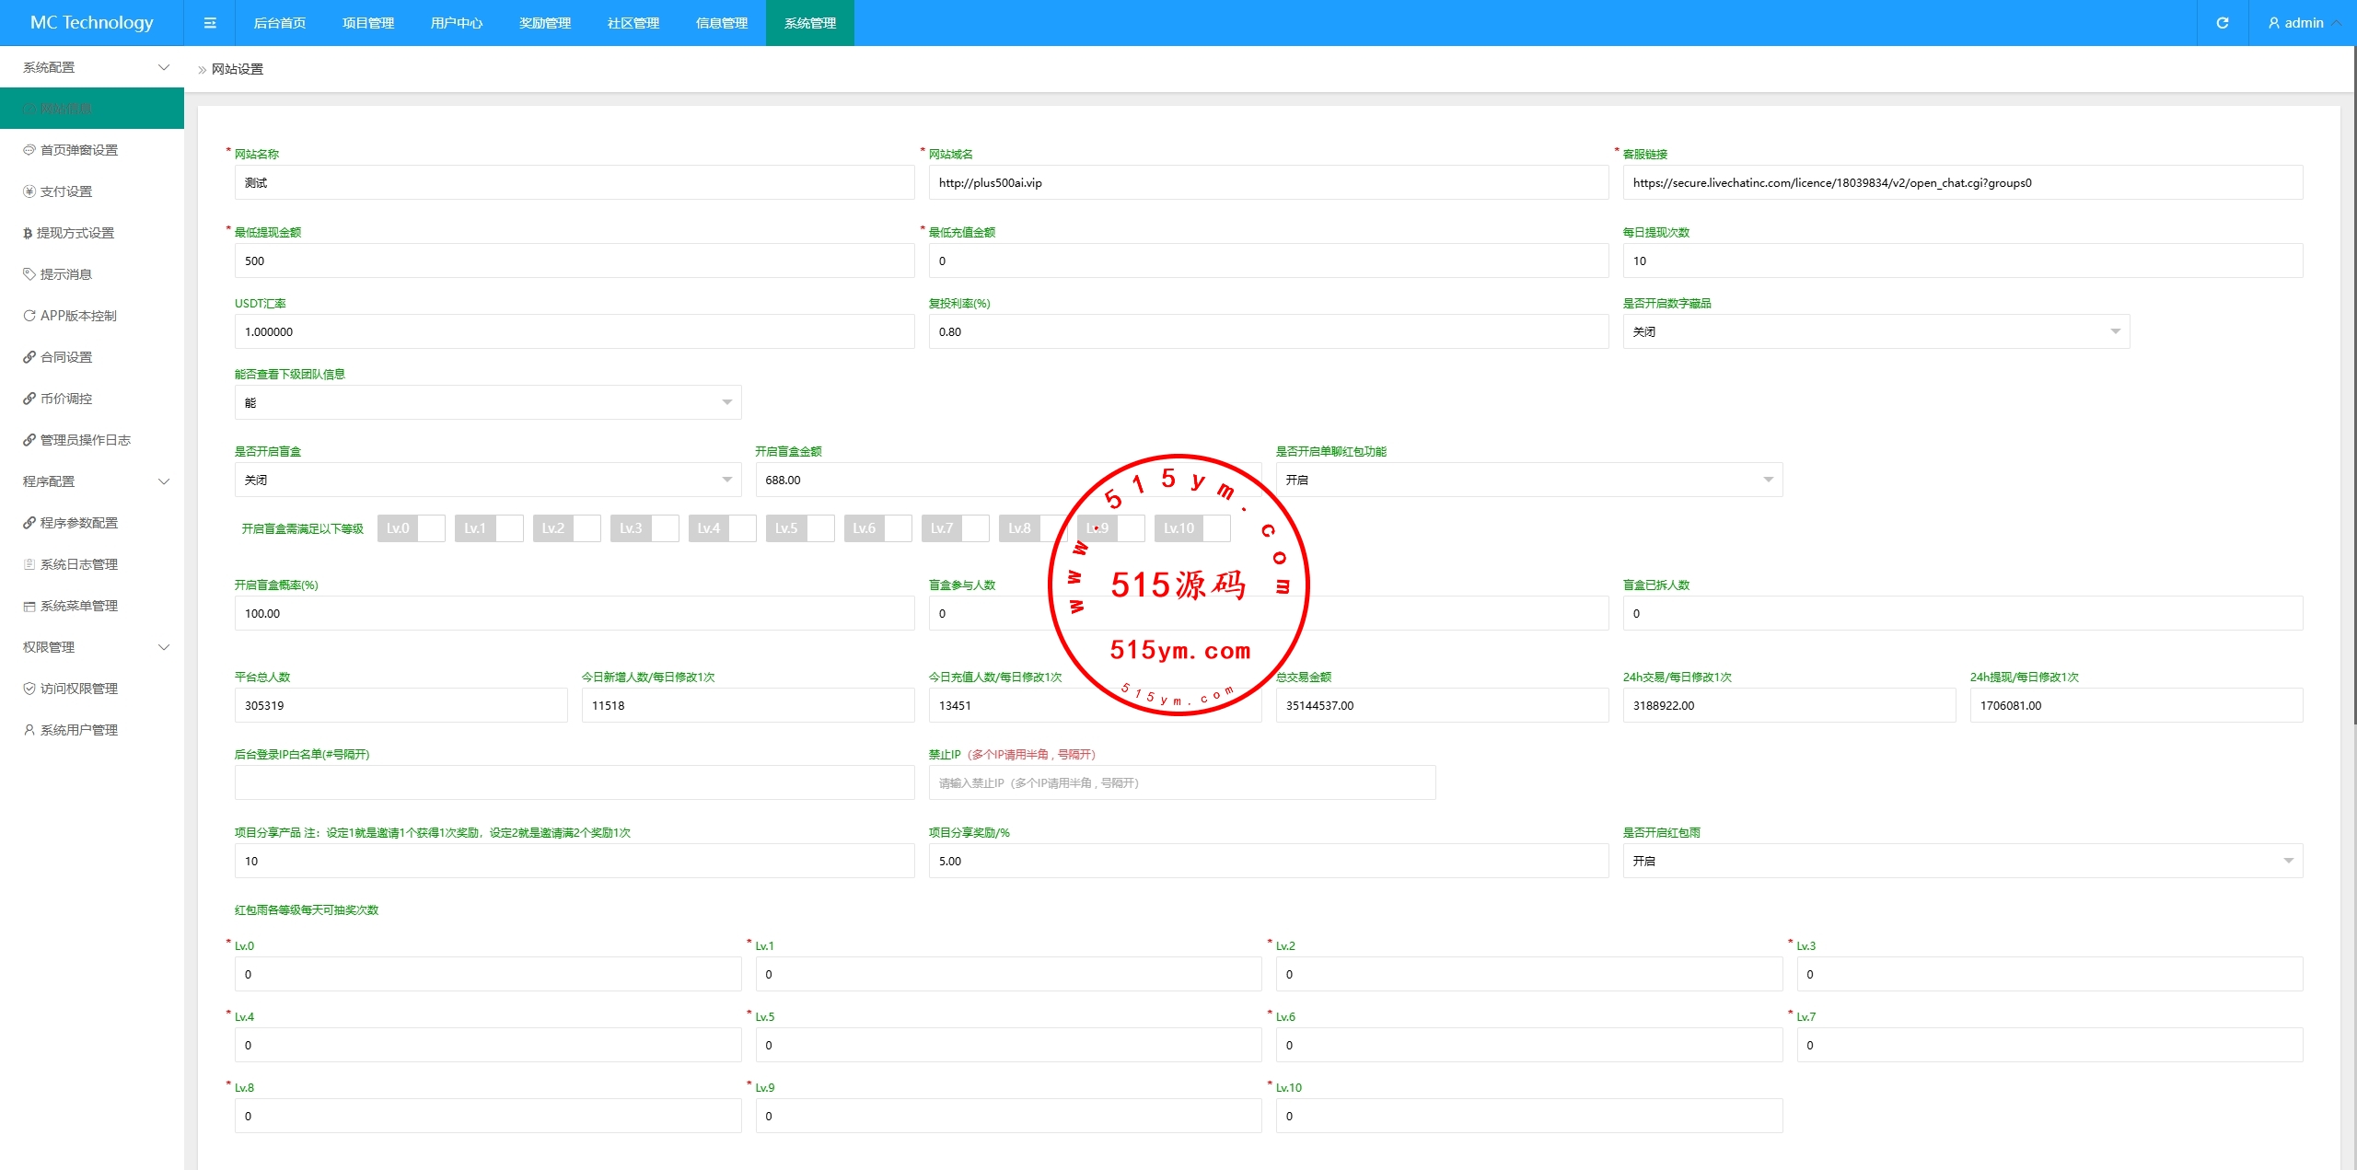2357x1170 pixels.
Task: Tick the Lv.0 blind box level checkbox
Action: coord(431,528)
